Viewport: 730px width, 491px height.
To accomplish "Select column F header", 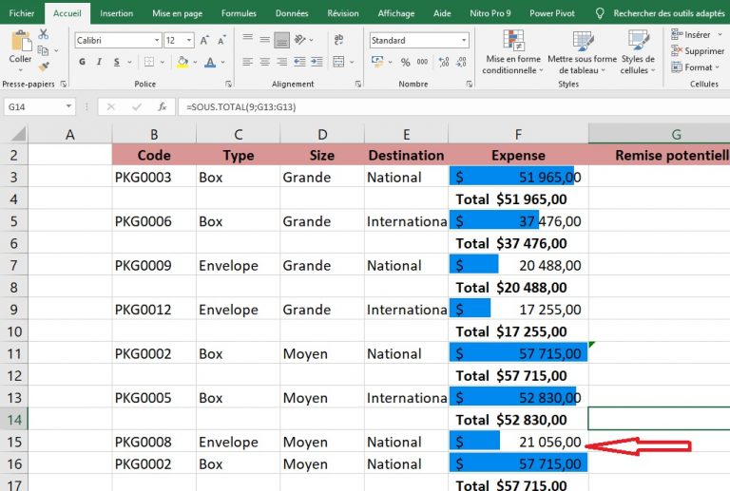I will pos(518,134).
